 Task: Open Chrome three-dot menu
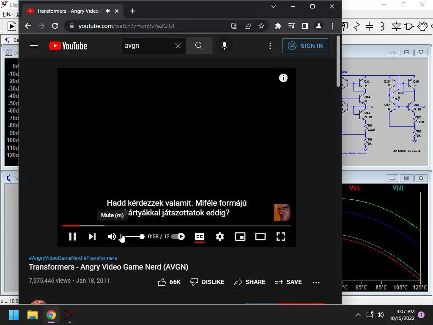332,26
